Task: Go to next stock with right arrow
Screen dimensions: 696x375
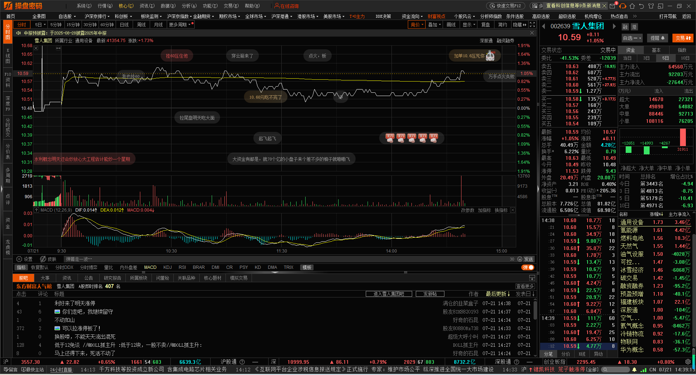Action: point(614,26)
